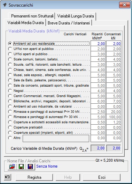Click Concentrati value 7,00 for Biblioteche
Viewport: 132px width, 184px height.
[x=114, y=101]
